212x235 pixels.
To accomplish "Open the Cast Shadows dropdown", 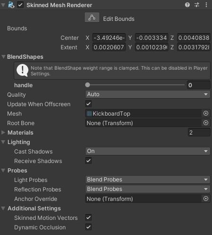I will [x=148, y=151].
